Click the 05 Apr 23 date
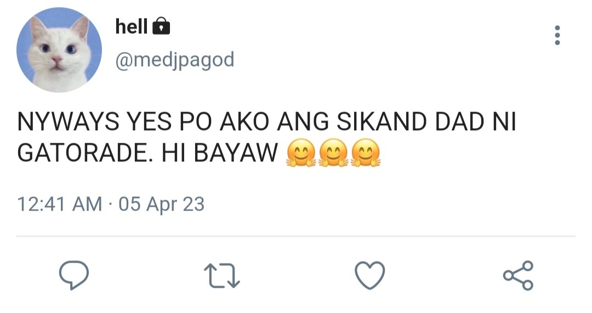Viewport: 592px width, 313px height. coord(162,204)
